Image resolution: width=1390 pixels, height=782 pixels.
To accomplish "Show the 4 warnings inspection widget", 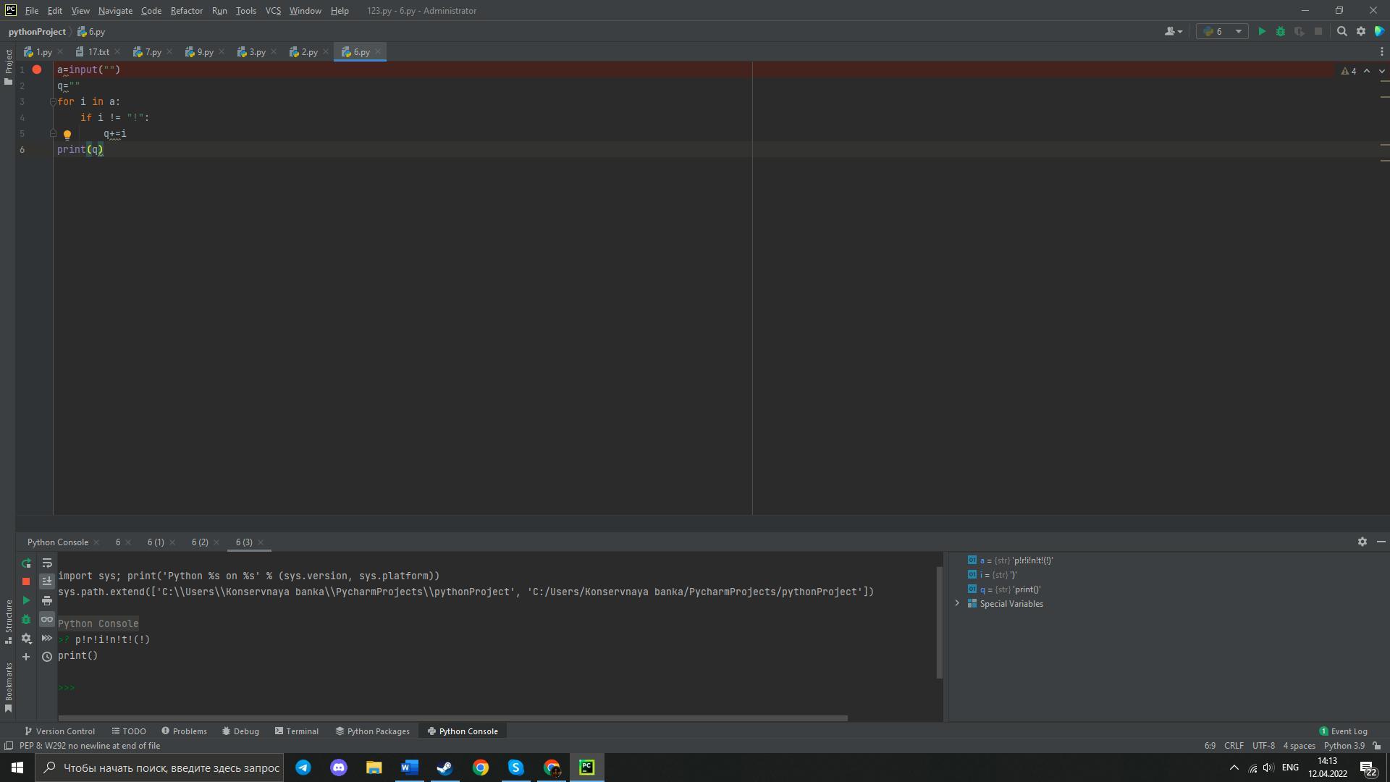I will pos(1349,71).
